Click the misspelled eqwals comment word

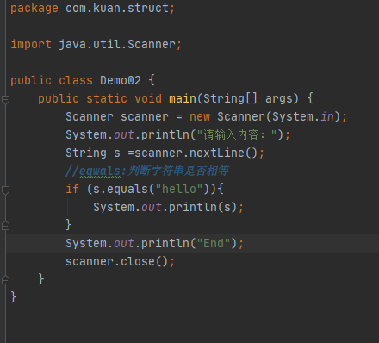point(99,171)
